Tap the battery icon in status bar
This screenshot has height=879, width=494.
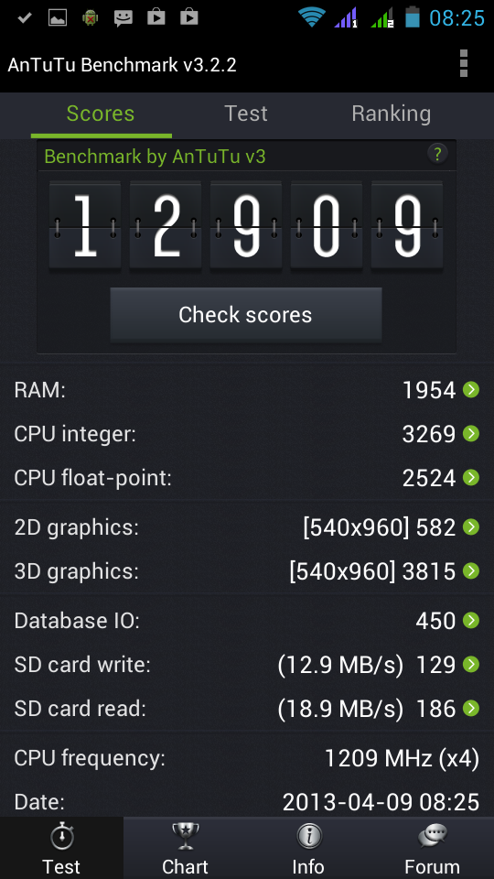point(413,16)
